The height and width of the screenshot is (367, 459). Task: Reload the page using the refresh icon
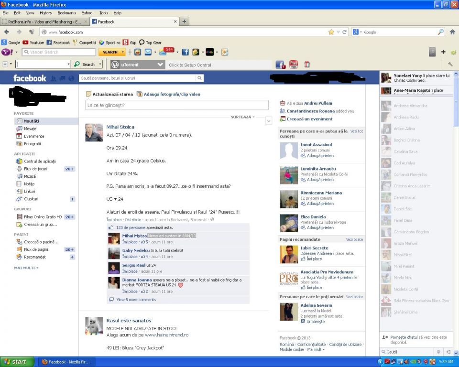click(345, 32)
